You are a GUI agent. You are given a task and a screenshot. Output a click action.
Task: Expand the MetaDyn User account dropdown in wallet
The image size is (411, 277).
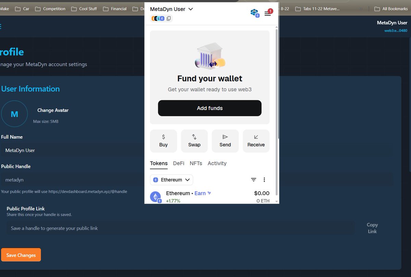click(x=172, y=9)
